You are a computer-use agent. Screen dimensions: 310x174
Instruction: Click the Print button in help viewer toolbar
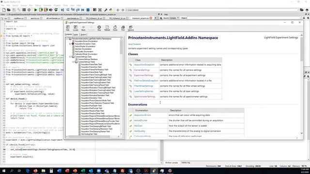[x=123, y=28]
